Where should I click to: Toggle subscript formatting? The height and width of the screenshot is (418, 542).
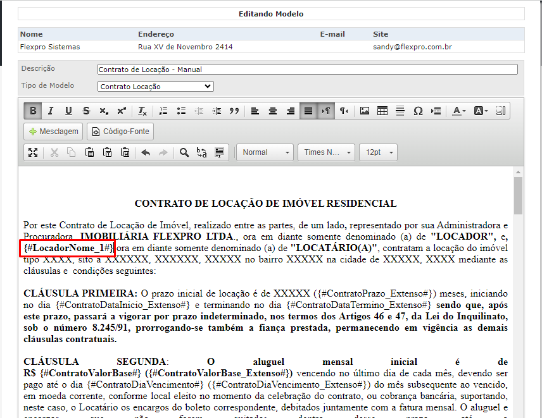tap(104, 111)
